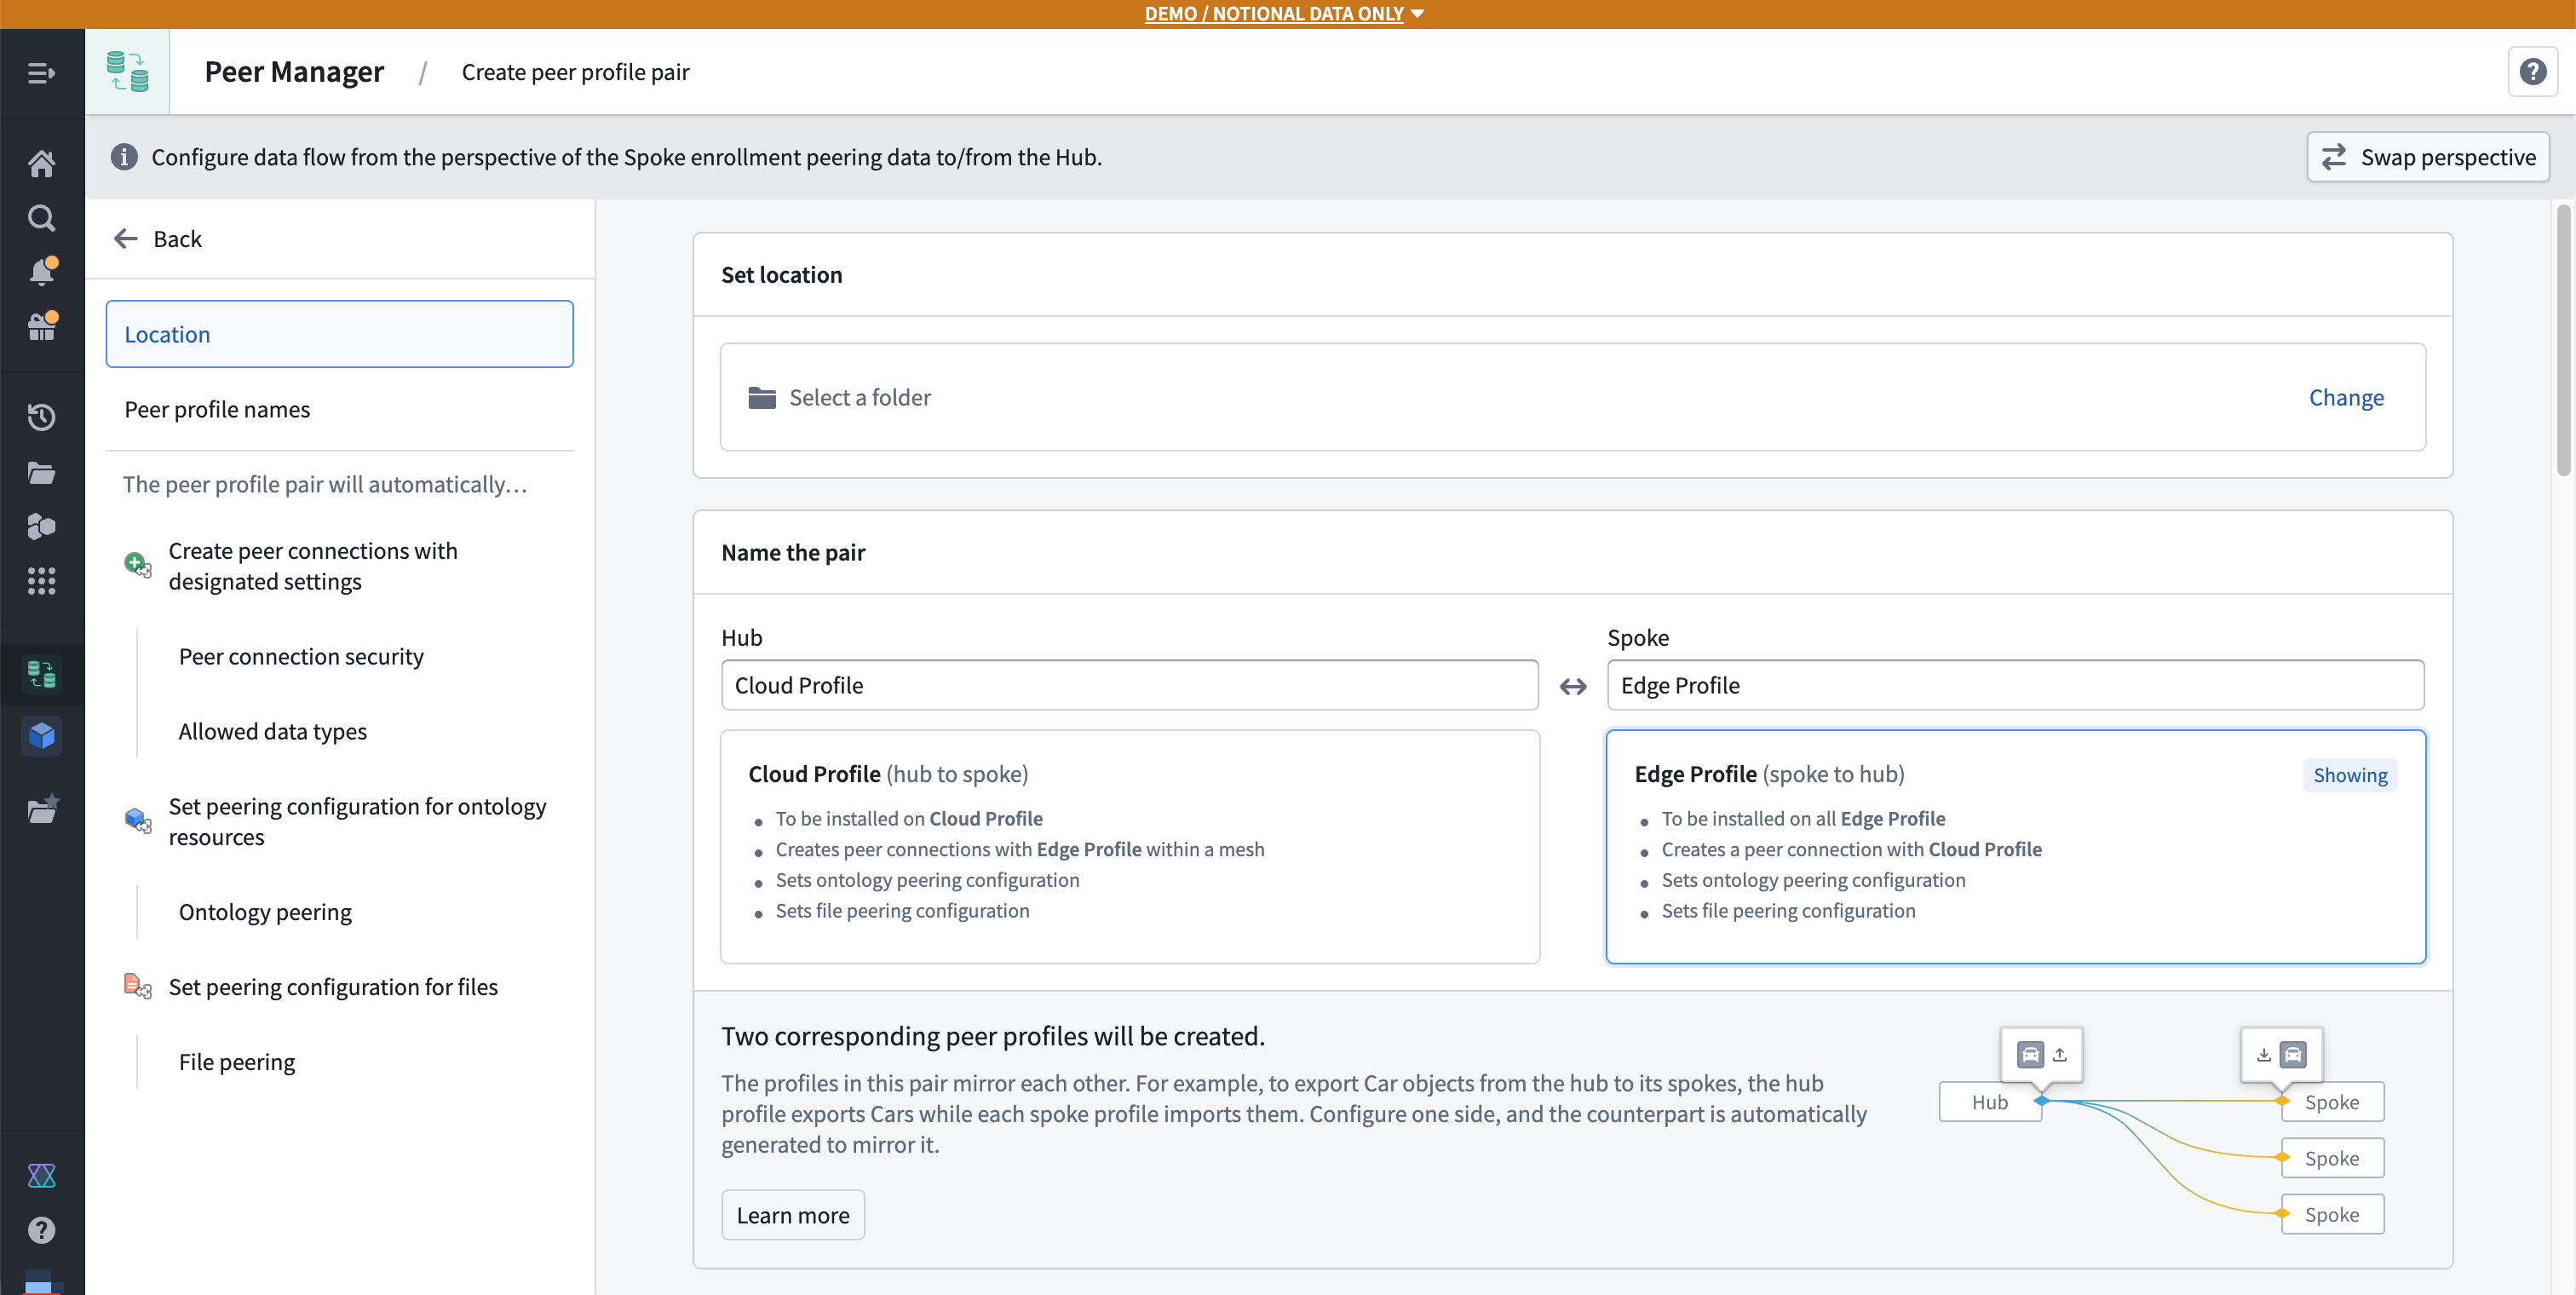Select the Peer Manager icon in sidebar
This screenshot has height=1295, width=2576.
coord(41,674)
